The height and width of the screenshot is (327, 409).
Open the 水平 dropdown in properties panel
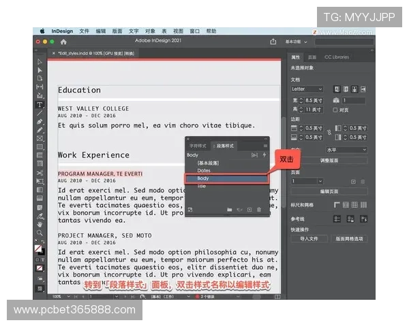click(x=346, y=150)
